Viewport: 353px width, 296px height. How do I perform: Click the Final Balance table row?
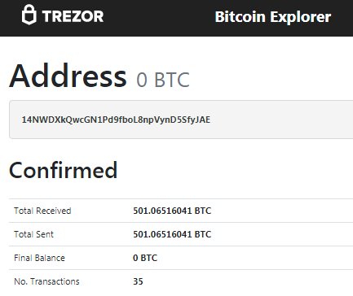pyautogui.click(x=181, y=258)
